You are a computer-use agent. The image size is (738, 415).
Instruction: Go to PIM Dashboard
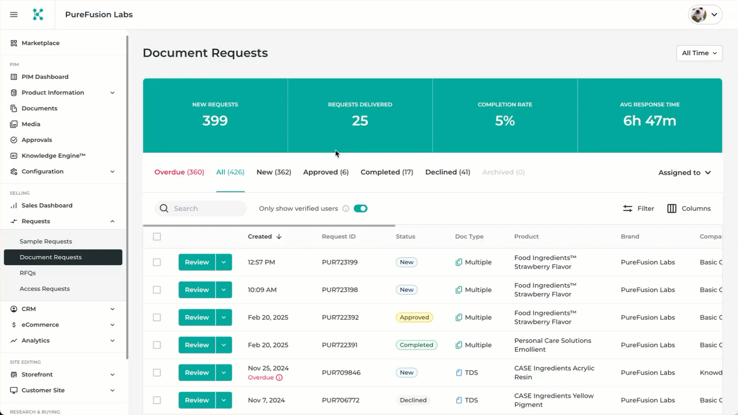click(45, 77)
